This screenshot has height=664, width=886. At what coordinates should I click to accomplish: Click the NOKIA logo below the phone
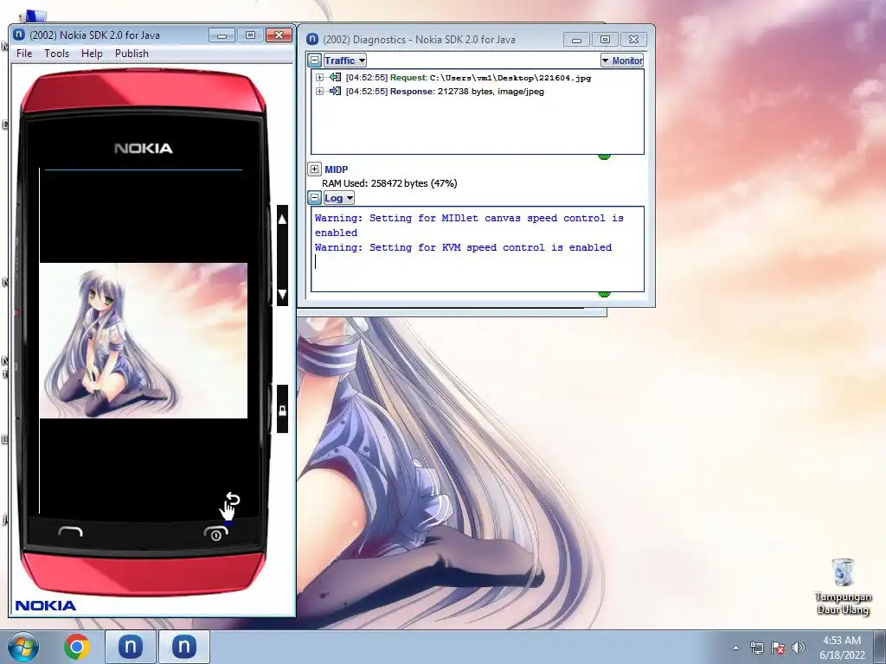[x=45, y=606]
